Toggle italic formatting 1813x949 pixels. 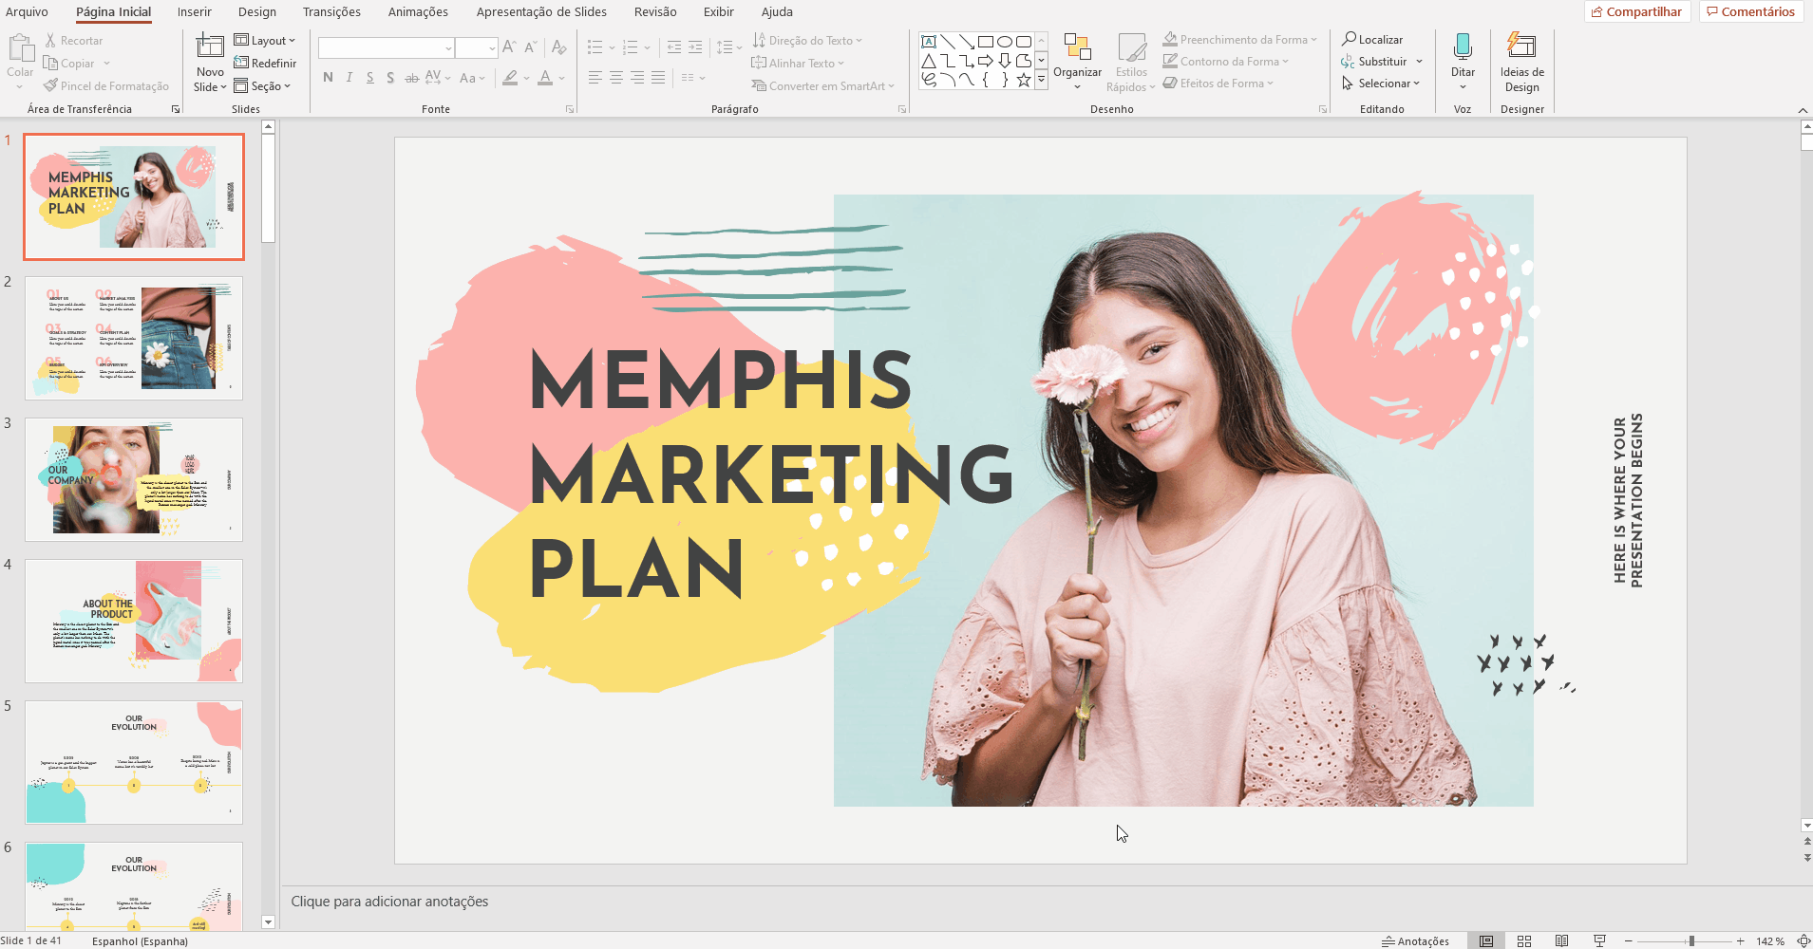(349, 78)
